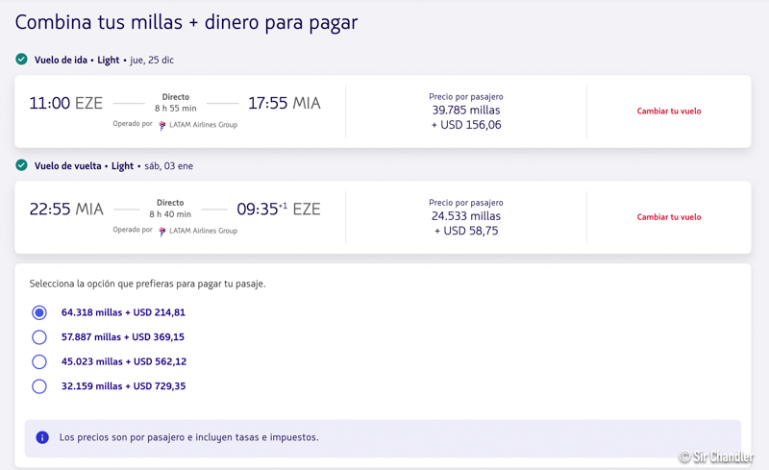Click the blue info icon in the notice
Viewport: 769px width, 470px height.
tap(42, 437)
